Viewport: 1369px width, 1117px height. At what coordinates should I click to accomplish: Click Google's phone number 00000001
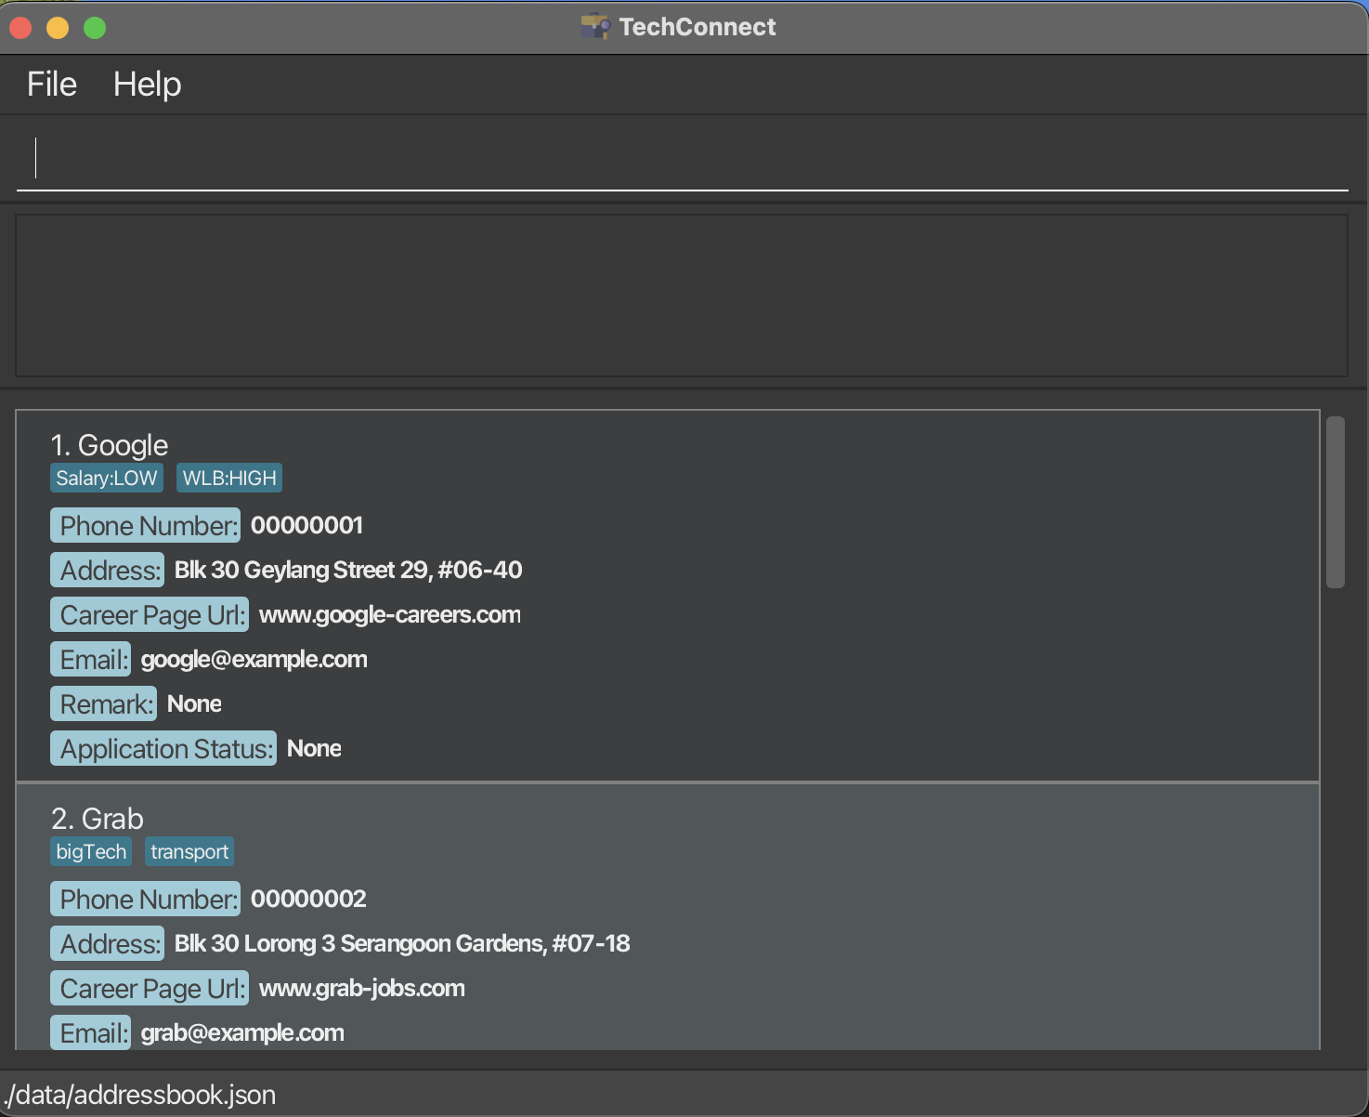coord(307,525)
